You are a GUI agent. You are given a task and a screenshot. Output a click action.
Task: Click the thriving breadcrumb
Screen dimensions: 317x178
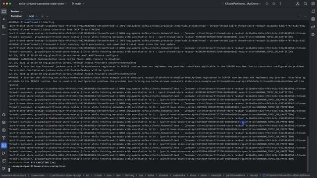pos(130,176)
